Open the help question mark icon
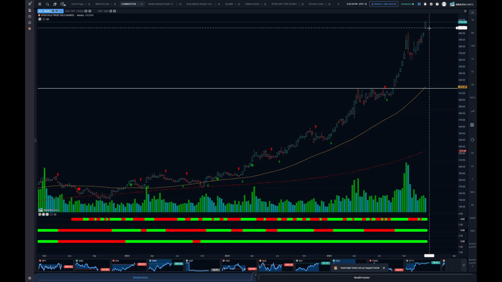 click(x=437, y=4)
